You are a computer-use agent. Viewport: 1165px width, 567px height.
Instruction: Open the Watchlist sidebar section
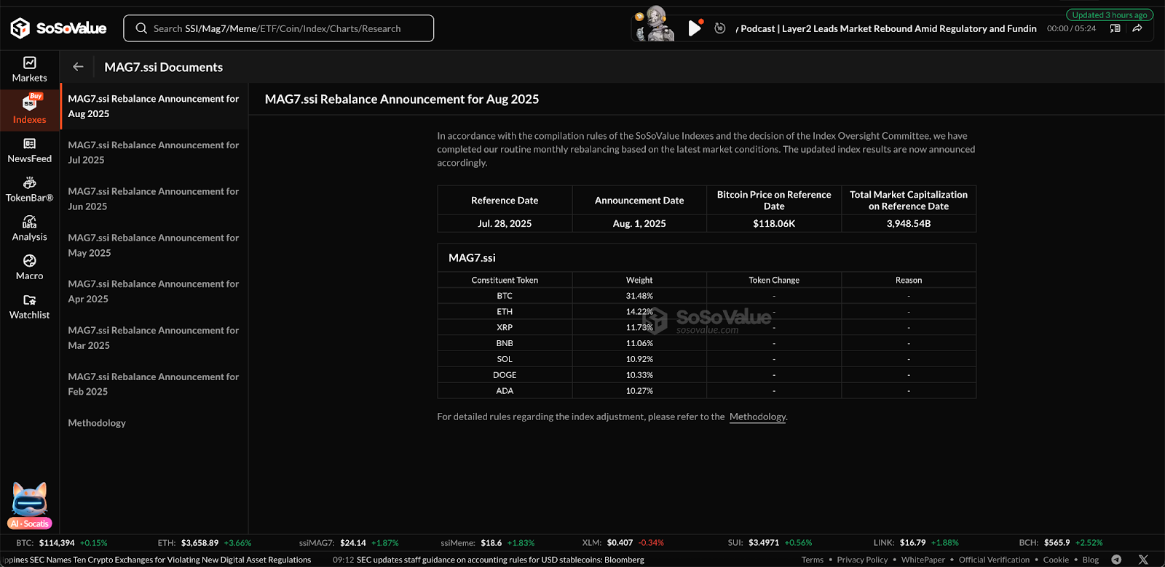coord(29,307)
